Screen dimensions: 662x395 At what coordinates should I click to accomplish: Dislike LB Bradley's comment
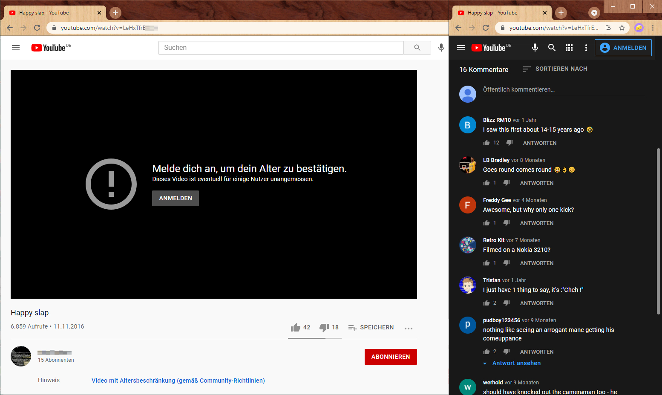[507, 183]
